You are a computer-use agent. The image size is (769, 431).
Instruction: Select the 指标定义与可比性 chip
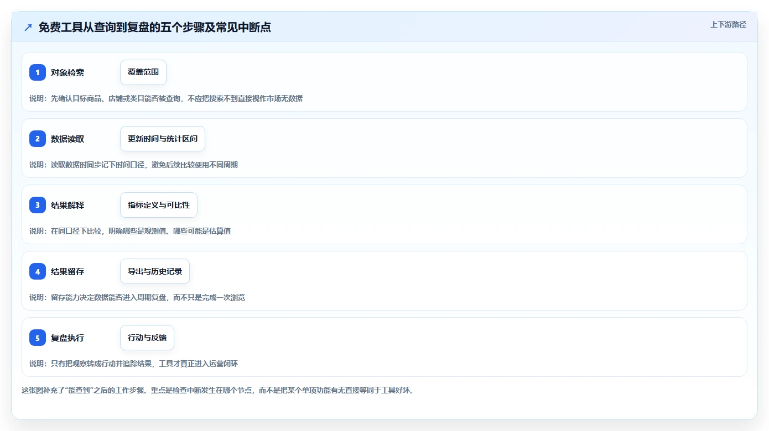point(159,205)
